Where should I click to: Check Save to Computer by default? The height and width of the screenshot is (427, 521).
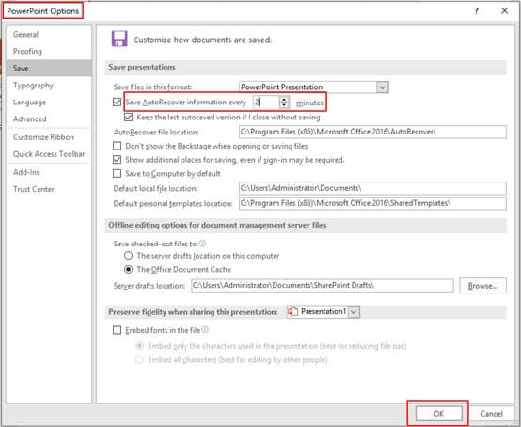coord(117,173)
